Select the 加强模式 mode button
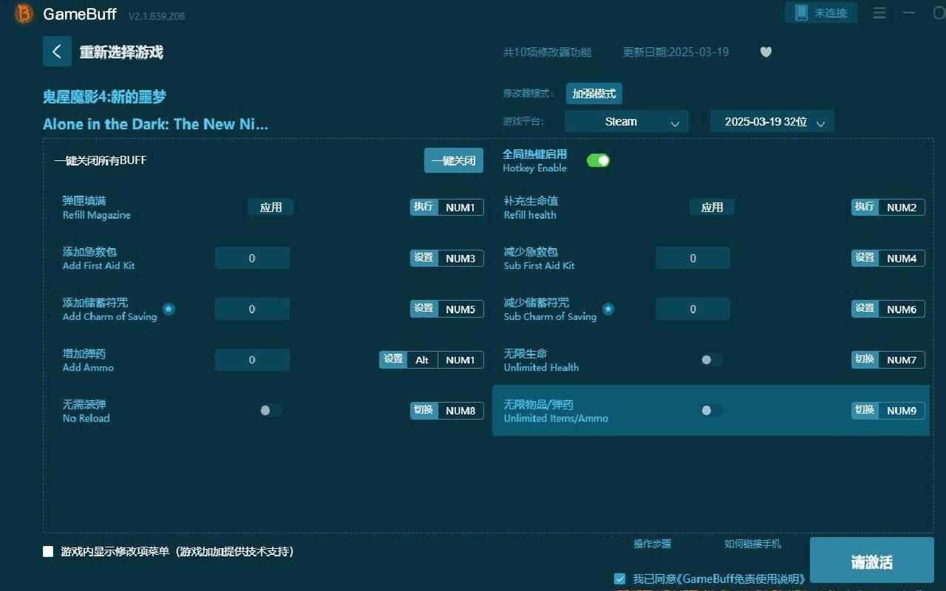 [594, 94]
